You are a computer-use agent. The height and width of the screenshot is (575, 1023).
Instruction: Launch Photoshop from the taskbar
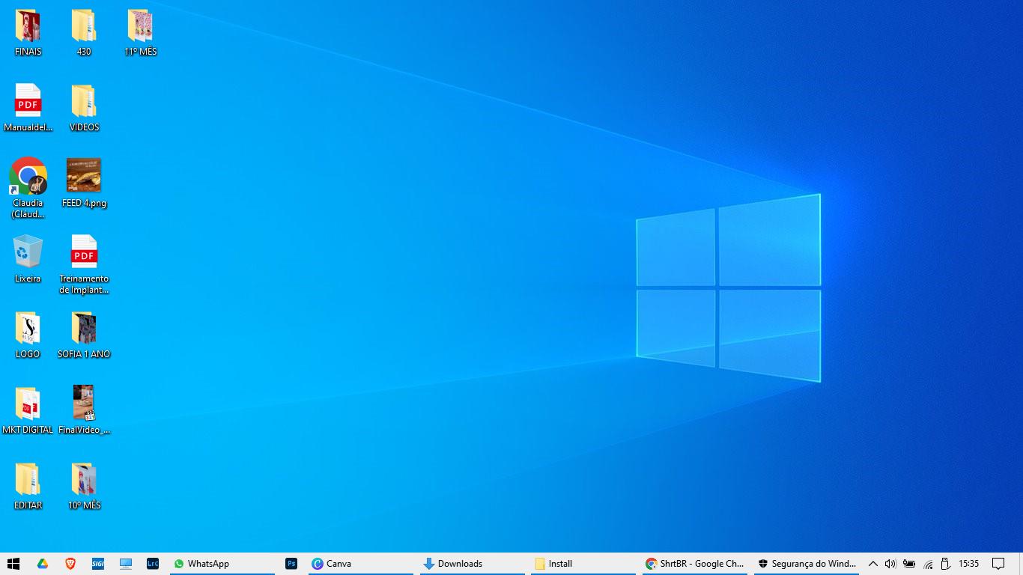[292, 564]
